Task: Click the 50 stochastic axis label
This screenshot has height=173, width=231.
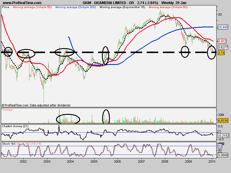Action: [x=220, y=150]
